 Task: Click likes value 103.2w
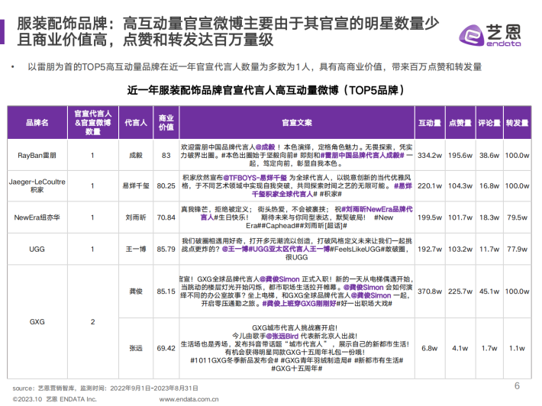click(x=460, y=249)
